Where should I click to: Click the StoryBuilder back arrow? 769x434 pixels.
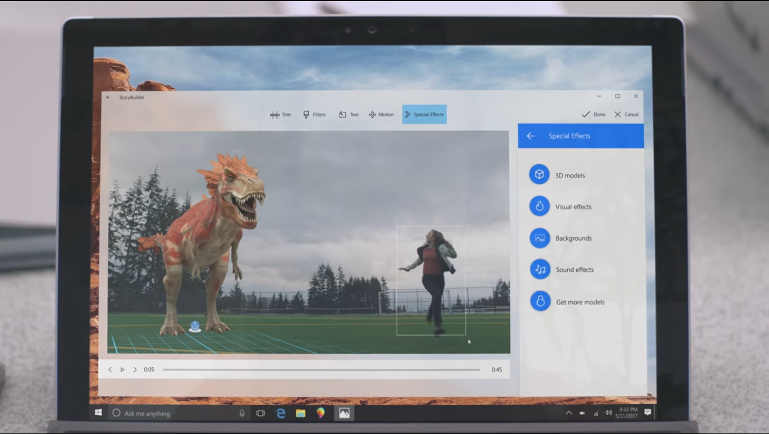(x=108, y=97)
